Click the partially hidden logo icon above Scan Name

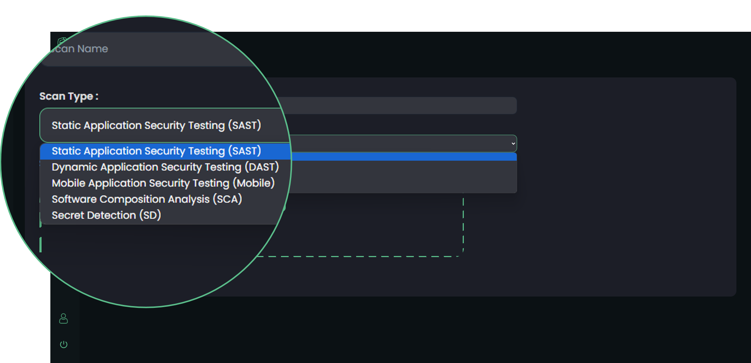[62, 41]
